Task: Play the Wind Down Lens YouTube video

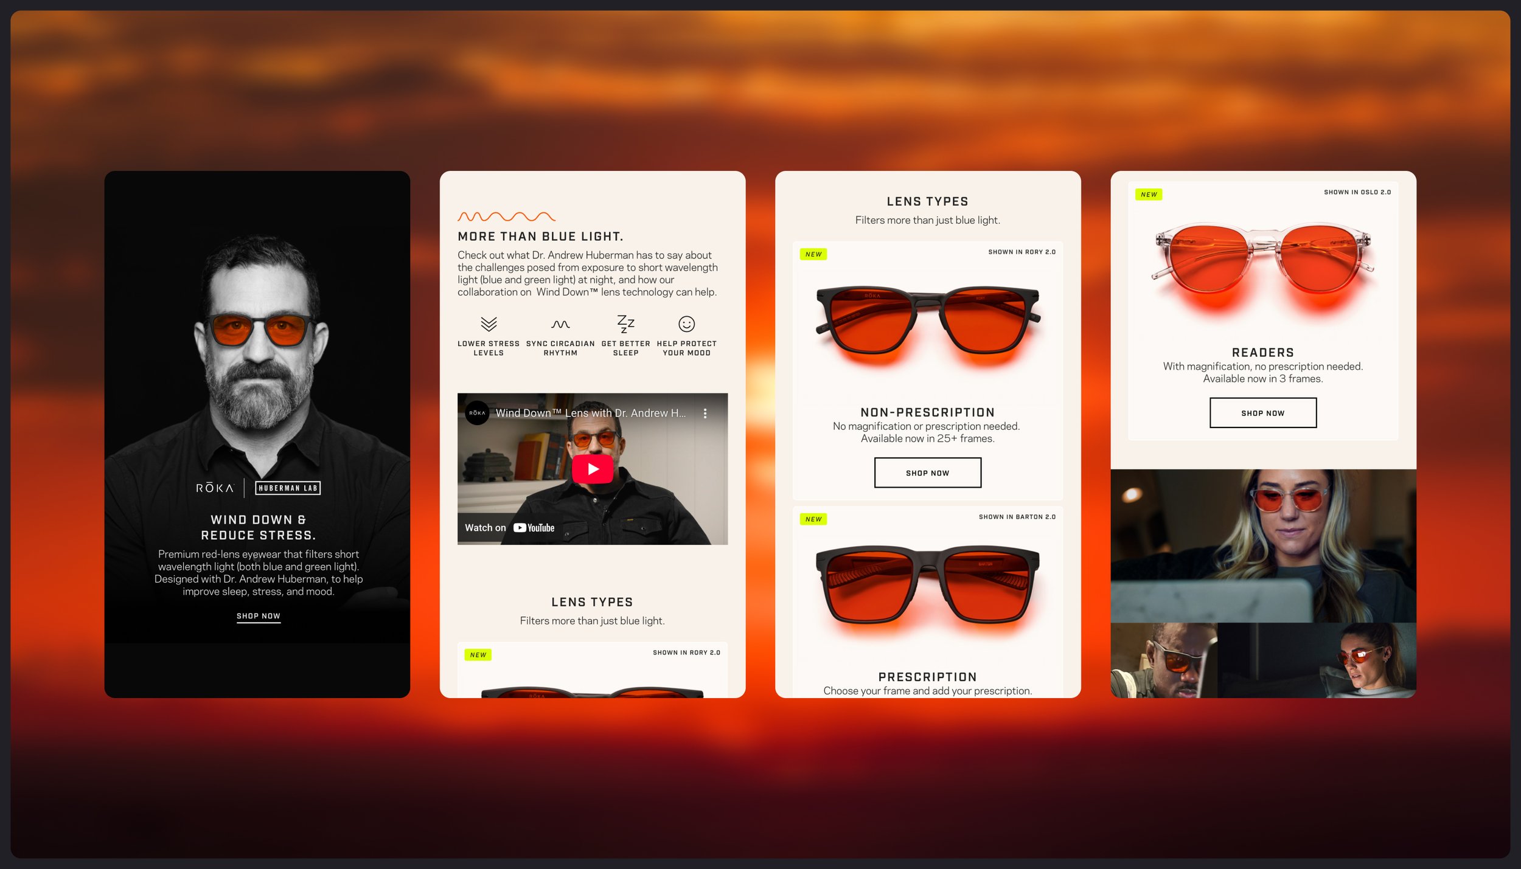Action: (x=593, y=469)
